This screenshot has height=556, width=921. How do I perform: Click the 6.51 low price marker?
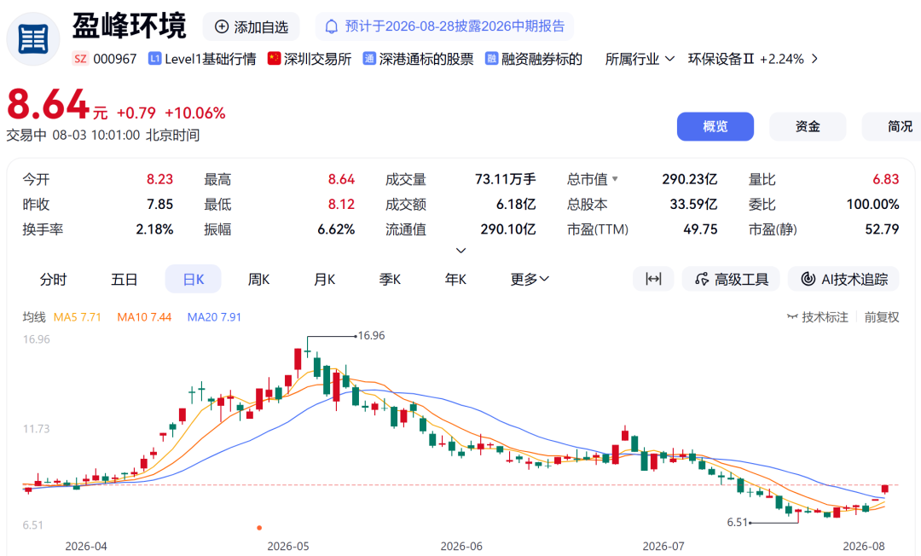pyautogui.click(x=737, y=522)
